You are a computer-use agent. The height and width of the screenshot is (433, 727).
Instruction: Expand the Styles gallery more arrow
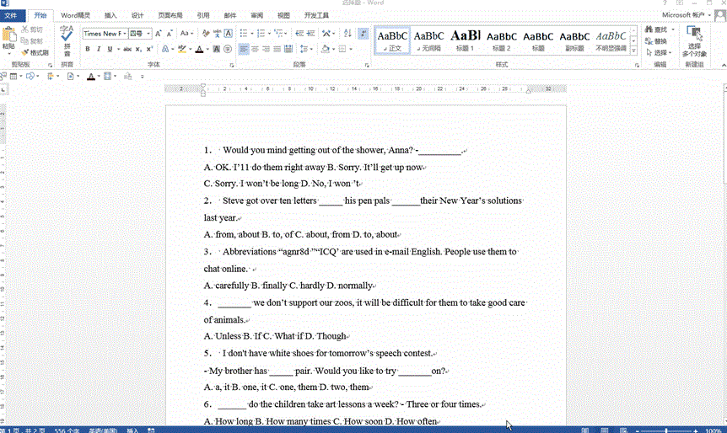pos(633,50)
